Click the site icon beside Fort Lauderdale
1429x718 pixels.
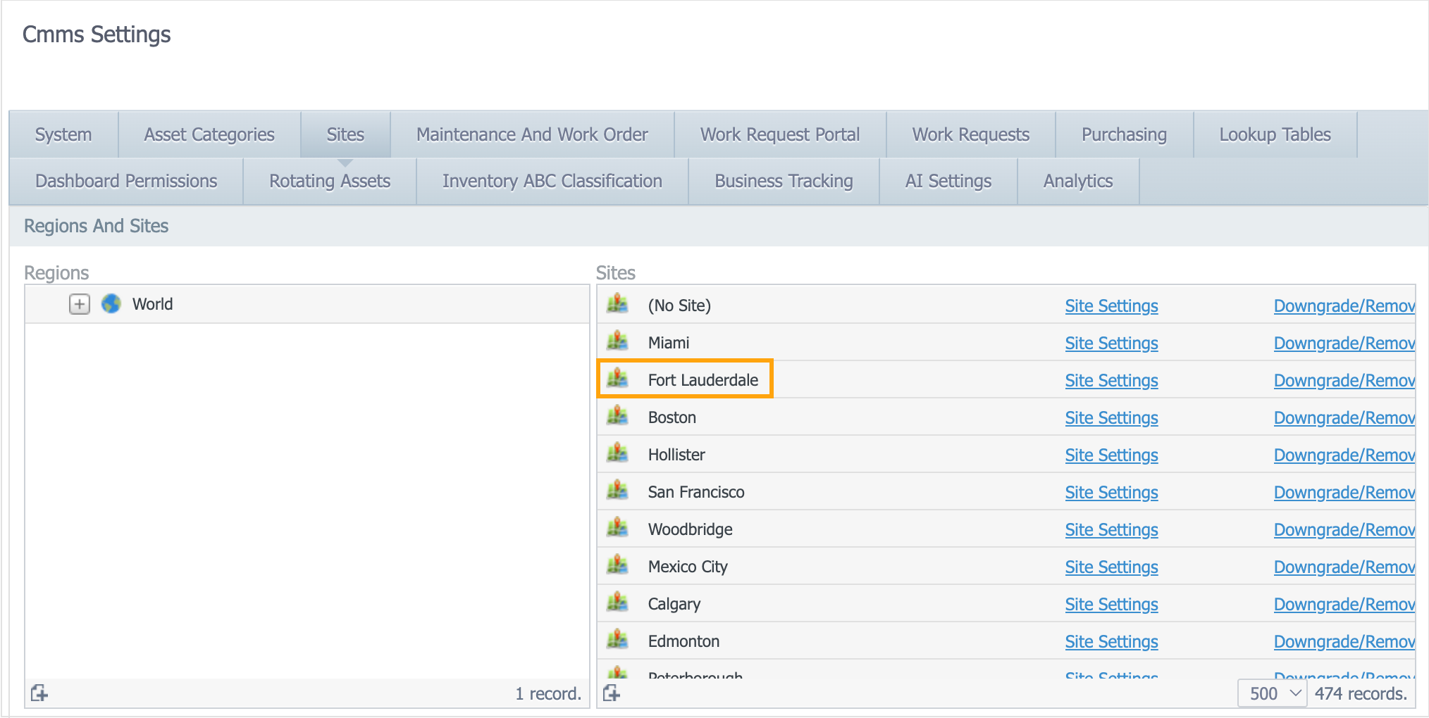[617, 379]
